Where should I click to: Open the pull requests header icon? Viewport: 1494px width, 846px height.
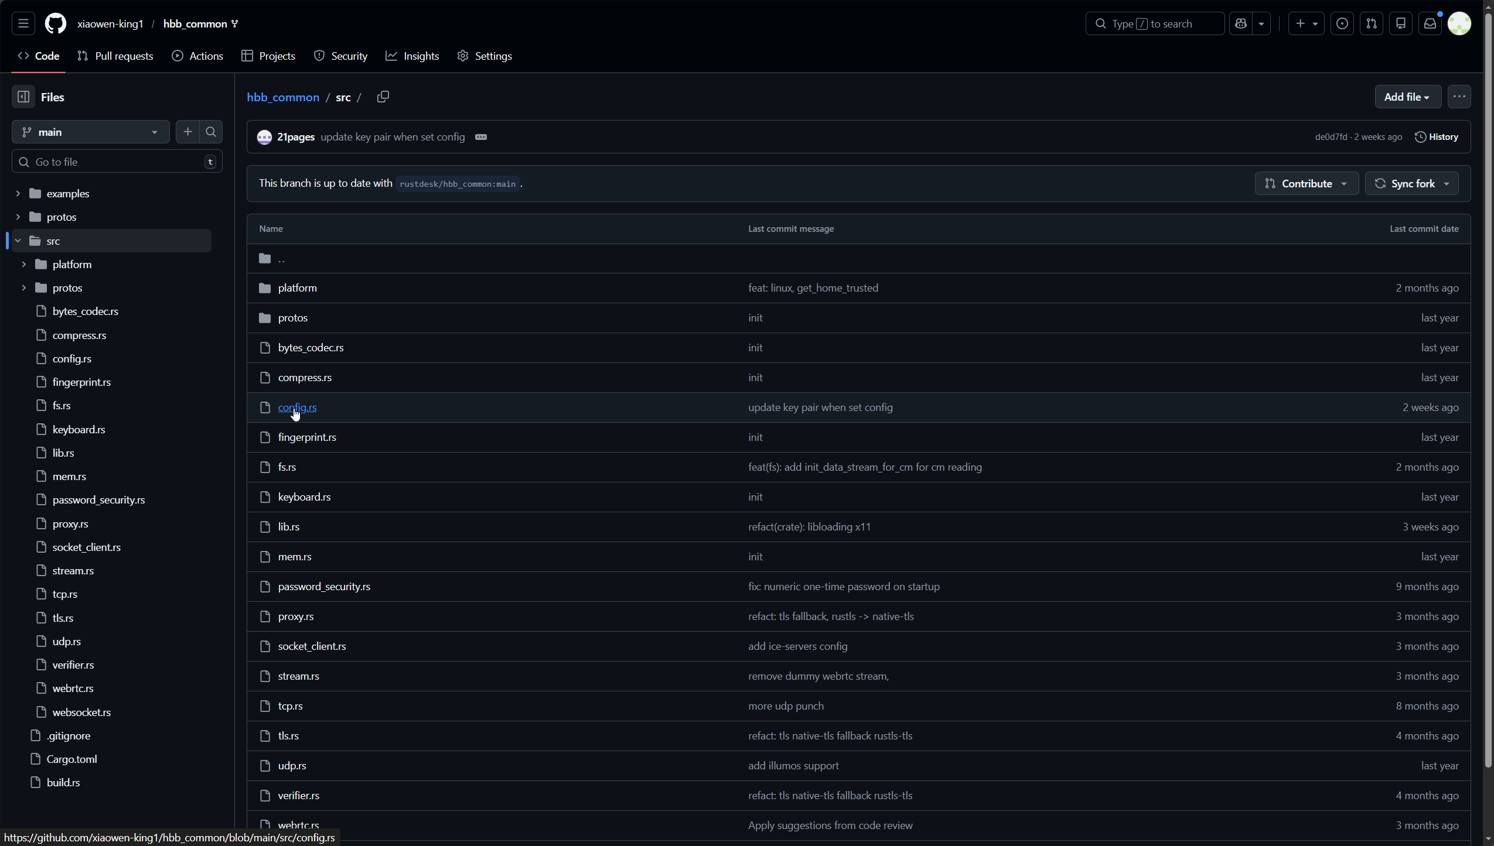pos(1371,23)
